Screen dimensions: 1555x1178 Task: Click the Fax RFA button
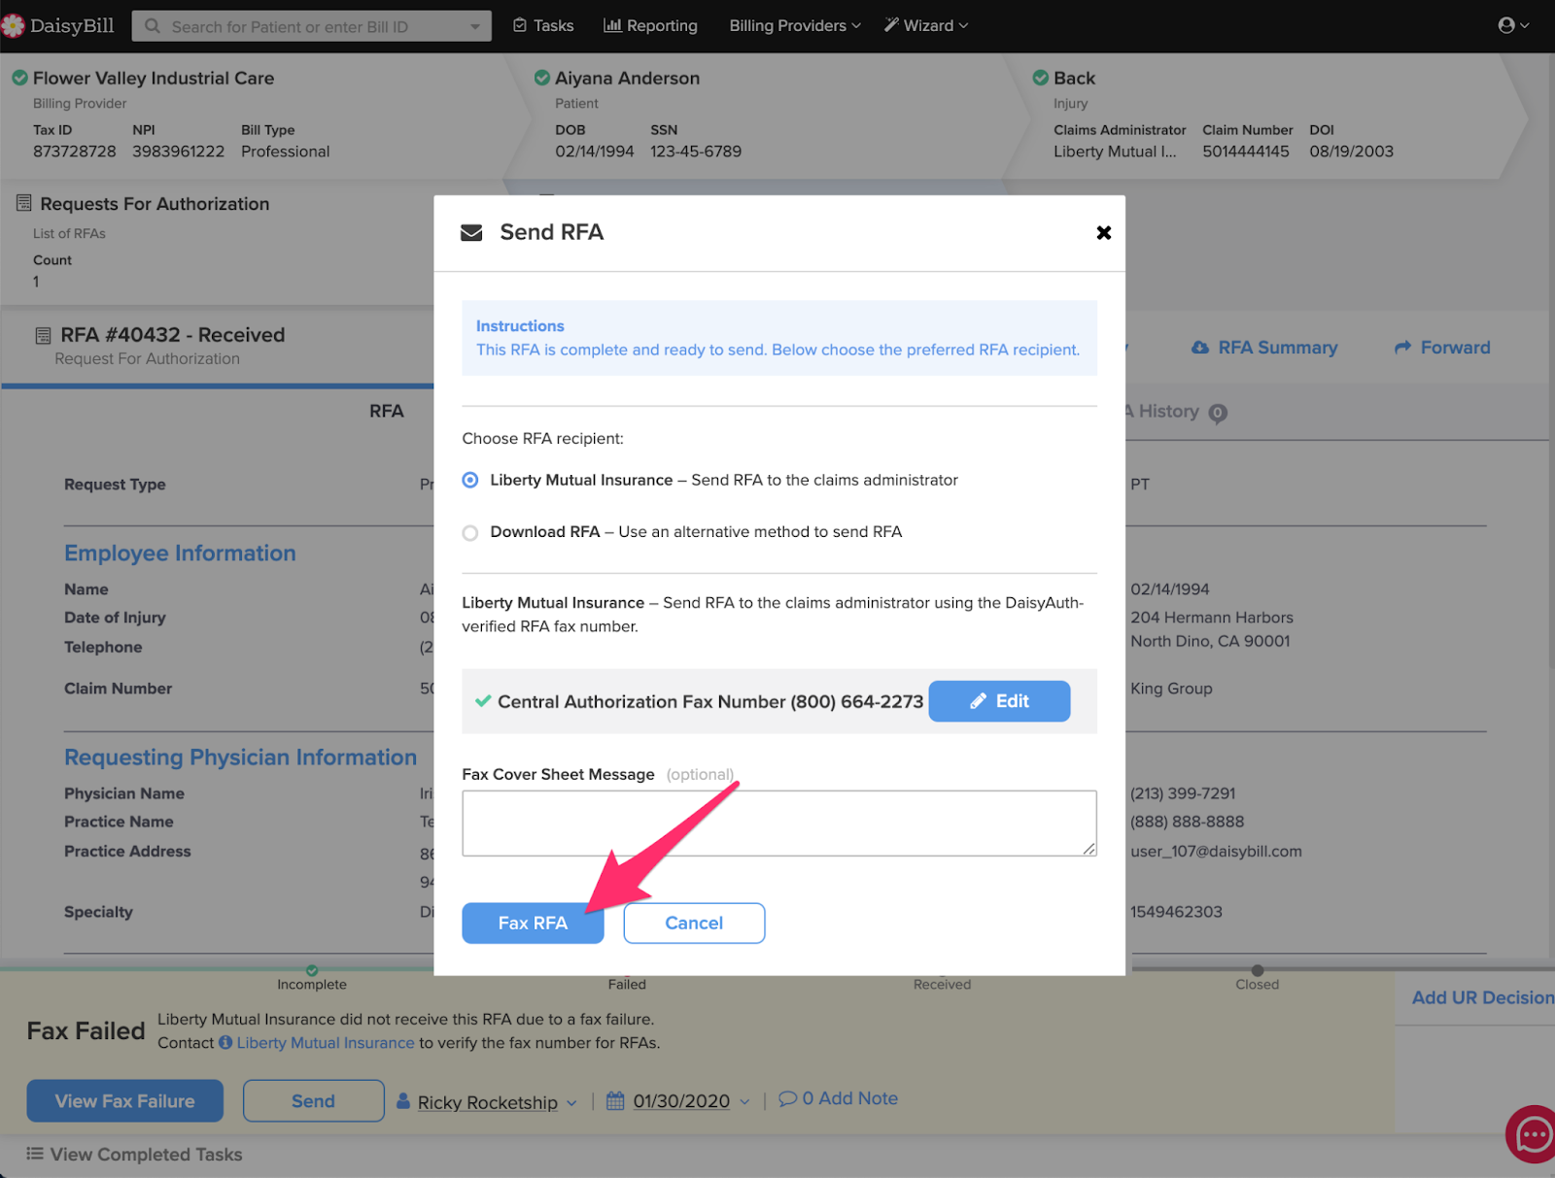tap(533, 923)
